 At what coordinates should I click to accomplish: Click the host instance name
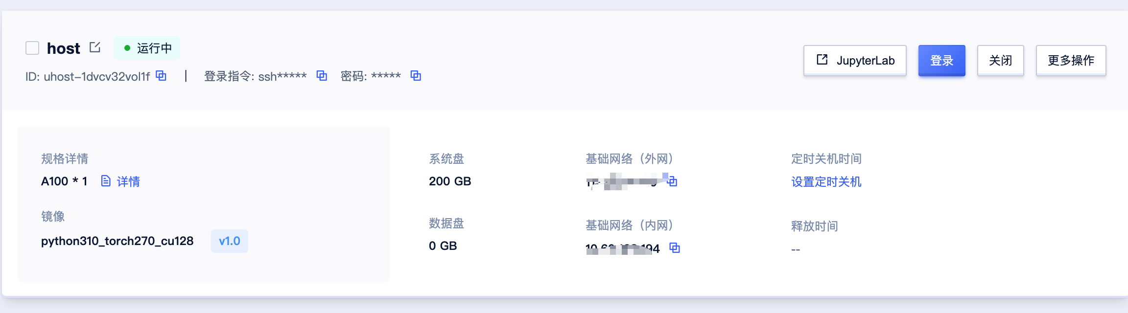point(63,48)
